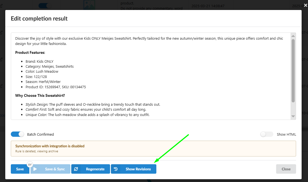Viewport: 308px width, 182px height.
Task: Enable the Show HTML toggle
Action: (x=266, y=134)
